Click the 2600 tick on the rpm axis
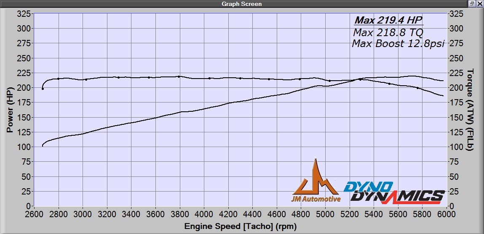 pos(34,214)
